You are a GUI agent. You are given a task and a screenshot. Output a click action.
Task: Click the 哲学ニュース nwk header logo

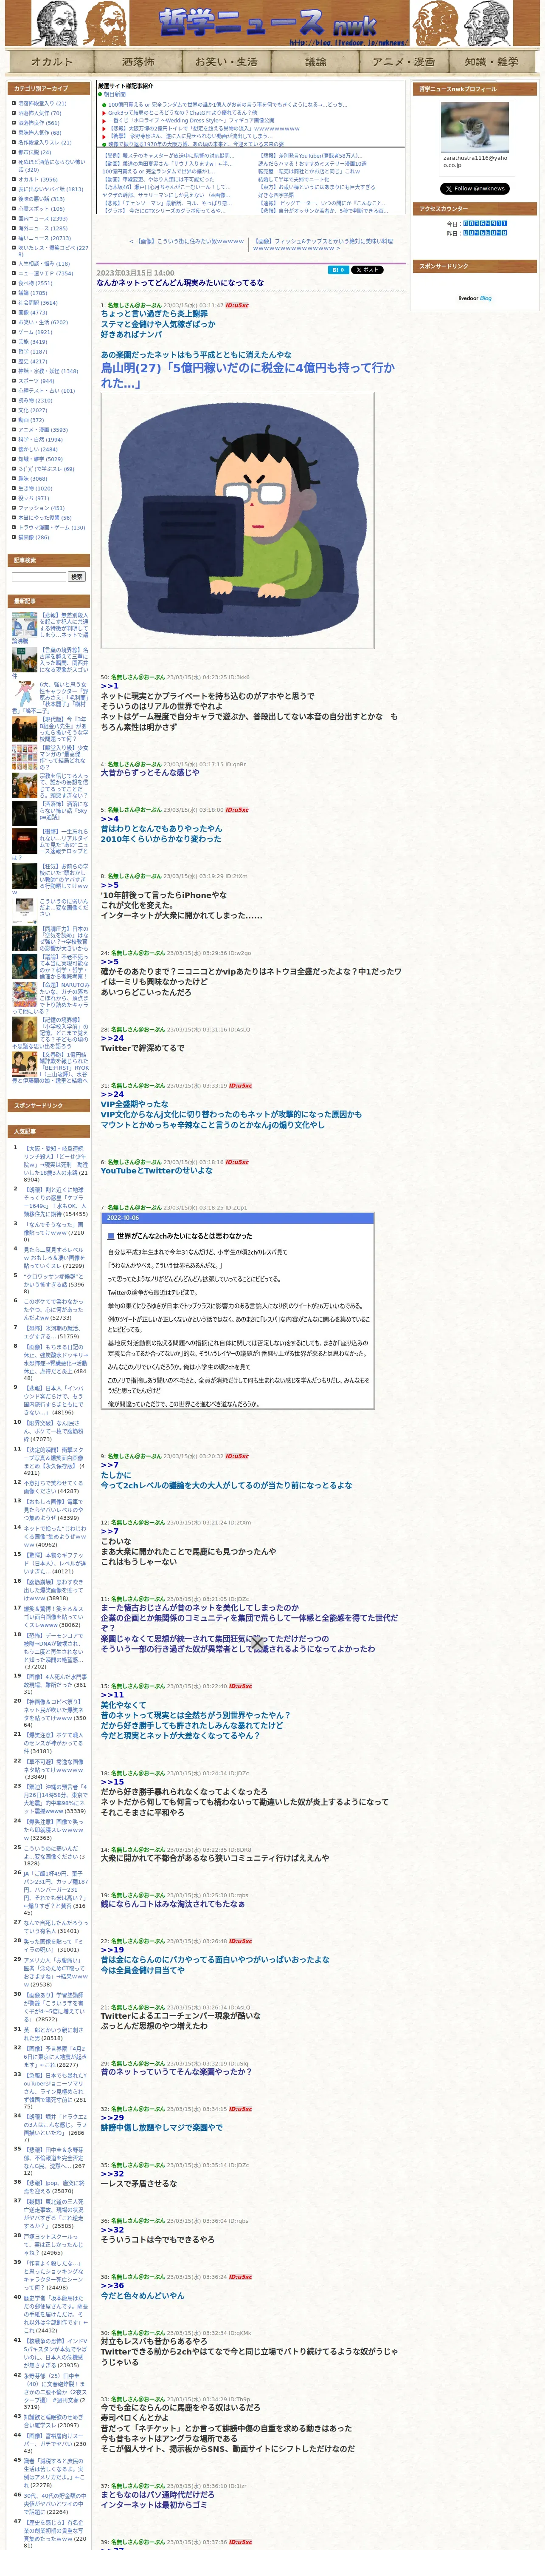click(x=268, y=24)
